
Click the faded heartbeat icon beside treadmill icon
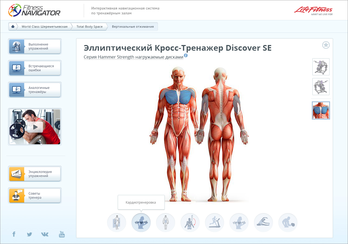coord(239,223)
